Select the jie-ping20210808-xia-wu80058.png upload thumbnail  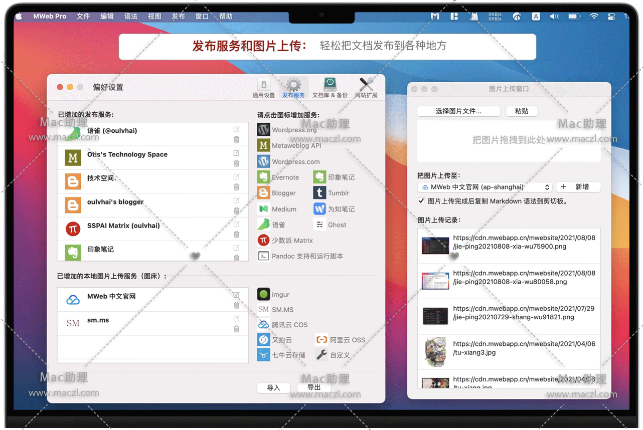(435, 281)
